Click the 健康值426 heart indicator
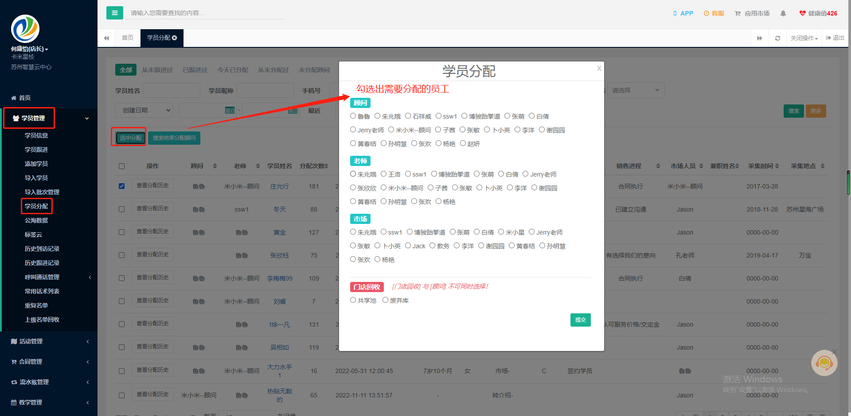Screen dimensions: 851x416 818,13
